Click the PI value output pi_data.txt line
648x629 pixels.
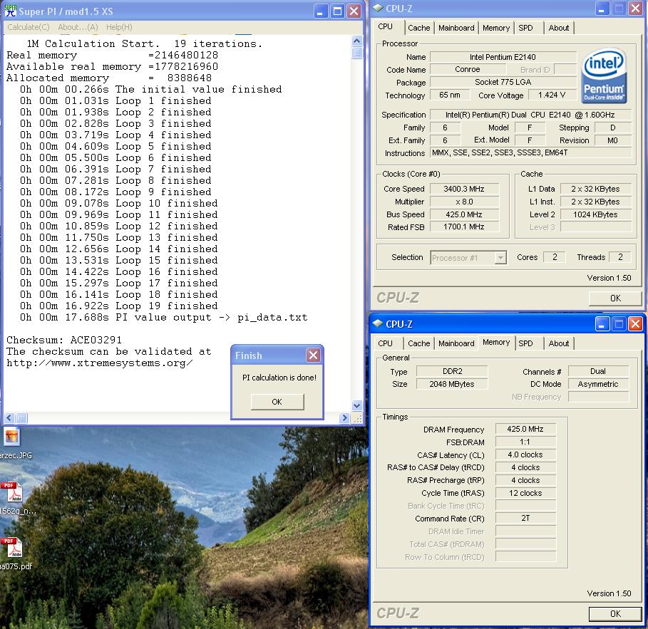coord(164,318)
